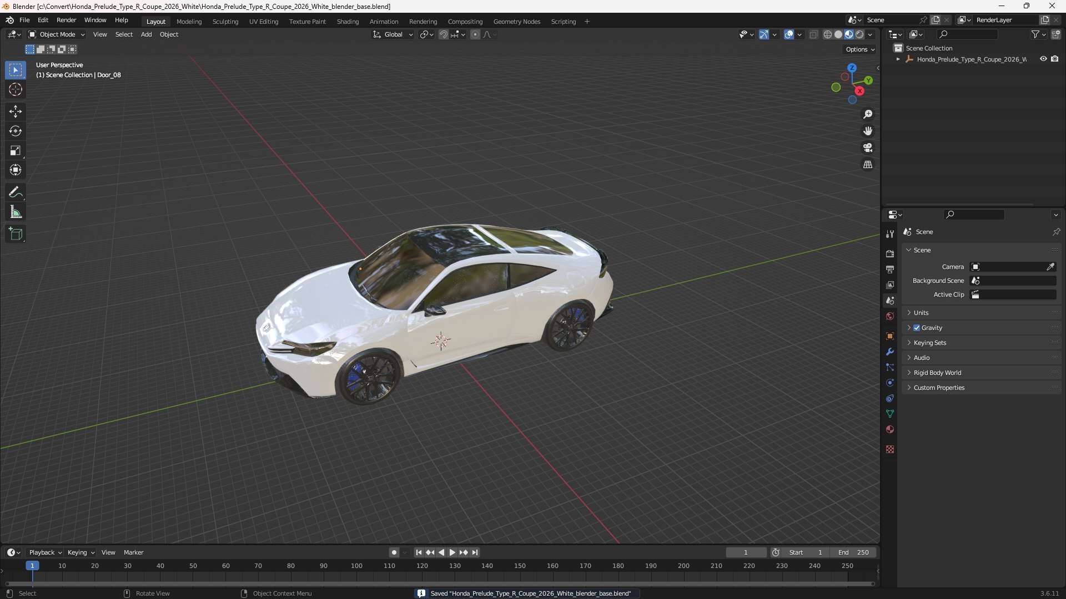Select the Cursor tool in toolbar

[16, 90]
